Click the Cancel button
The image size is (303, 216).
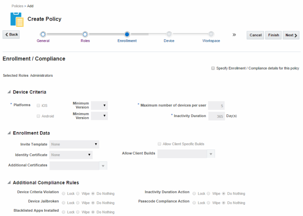[255, 35]
